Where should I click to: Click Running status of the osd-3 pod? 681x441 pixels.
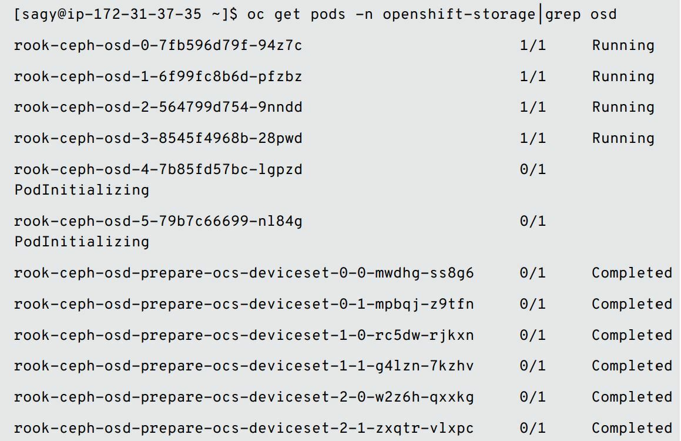(623, 138)
